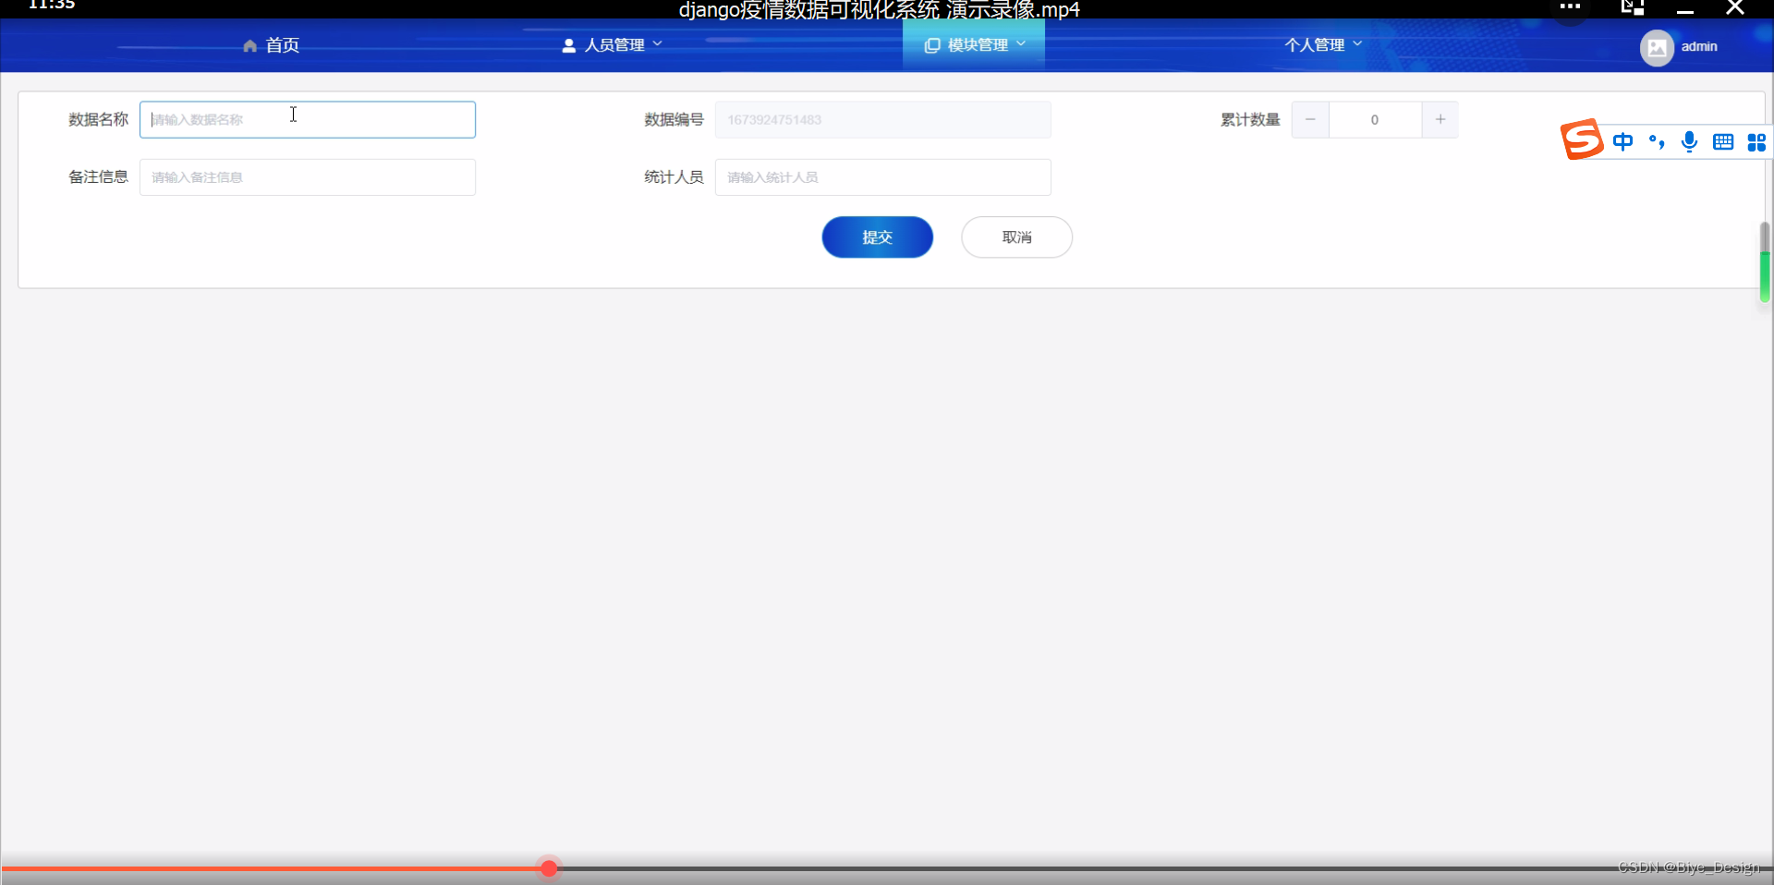Open the 人员管理 menu
The image size is (1774, 885).
[x=613, y=44]
